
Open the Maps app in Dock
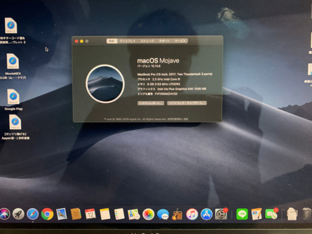pos(133,214)
